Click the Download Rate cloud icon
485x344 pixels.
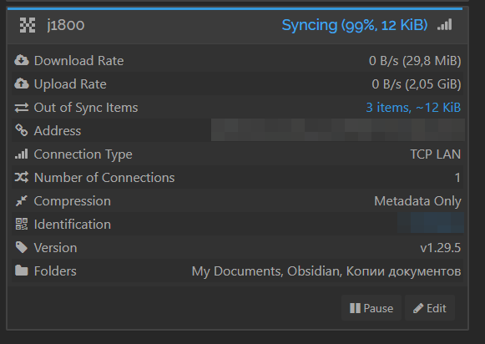(22, 60)
